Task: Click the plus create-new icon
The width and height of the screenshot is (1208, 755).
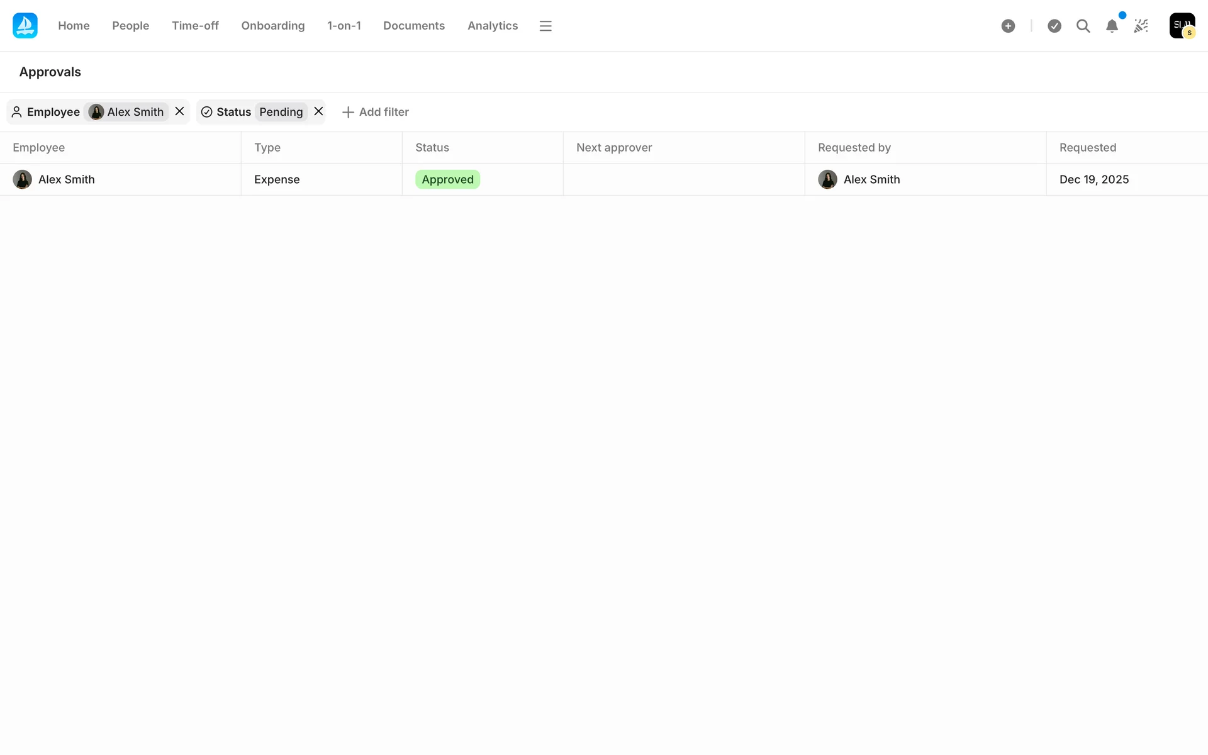Action: [x=1008, y=26]
